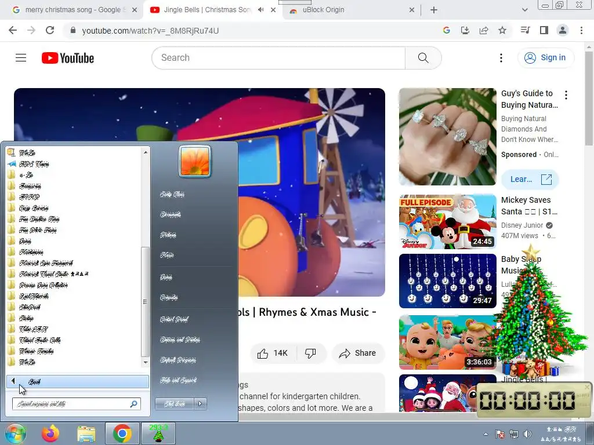Open the tab search dropdown chevron
Viewport: 594px width, 445px height.
524,10
